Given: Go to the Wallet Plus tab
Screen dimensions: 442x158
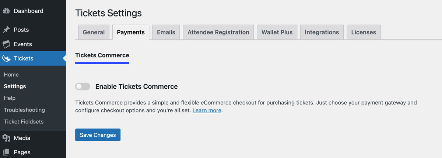Looking at the screenshot, I should click(x=277, y=32).
